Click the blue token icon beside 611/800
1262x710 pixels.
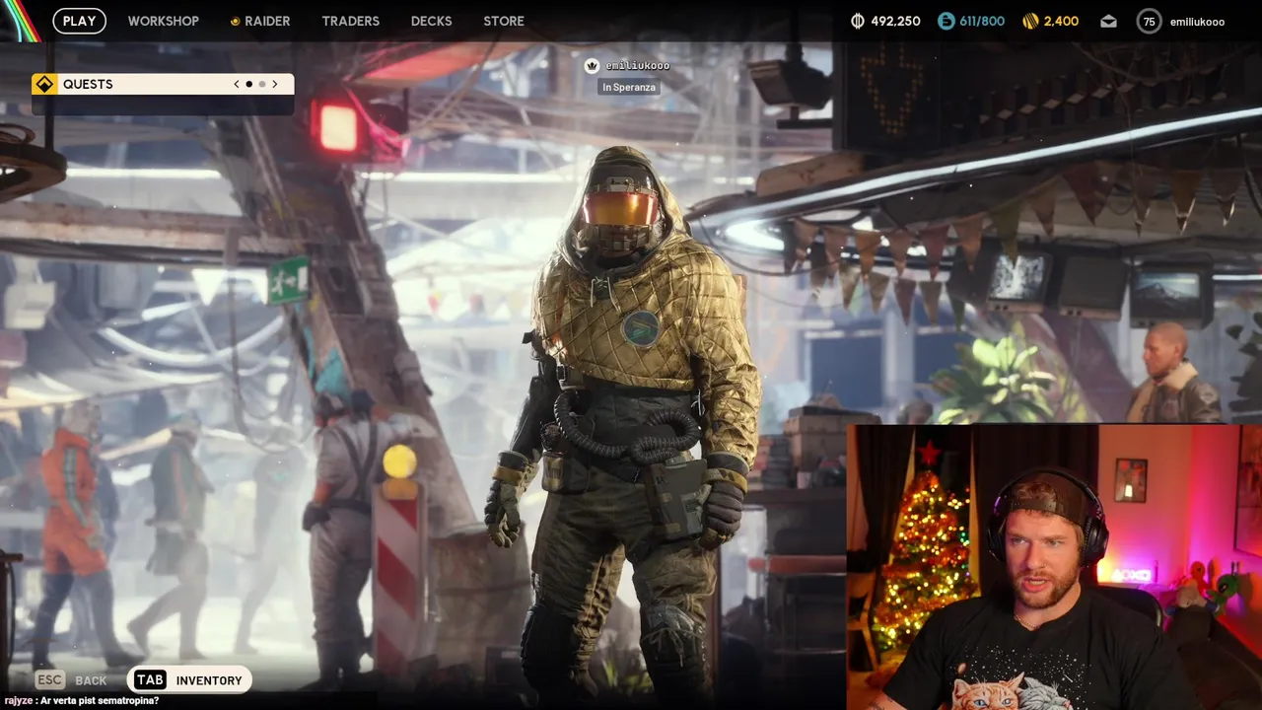click(946, 21)
